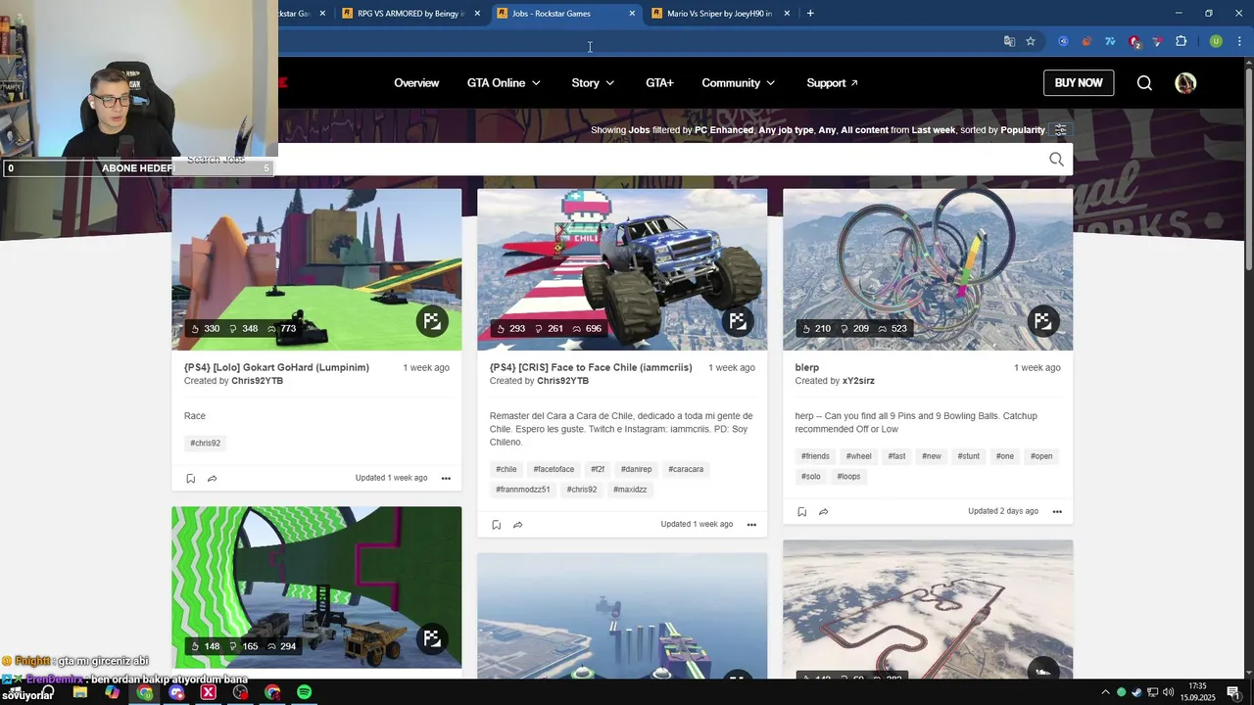Open more options for Gokart GoHard job
The image size is (1254, 705).
[x=446, y=479]
